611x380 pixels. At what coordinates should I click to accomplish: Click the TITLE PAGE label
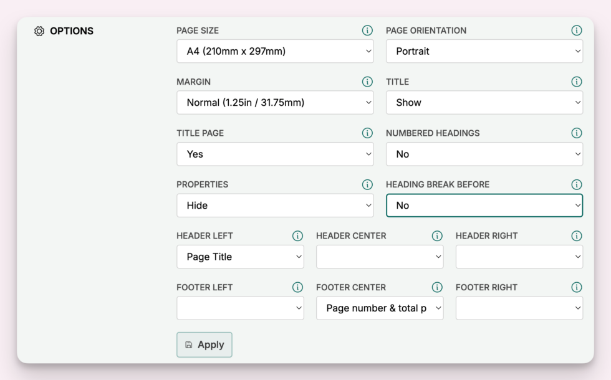point(200,133)
